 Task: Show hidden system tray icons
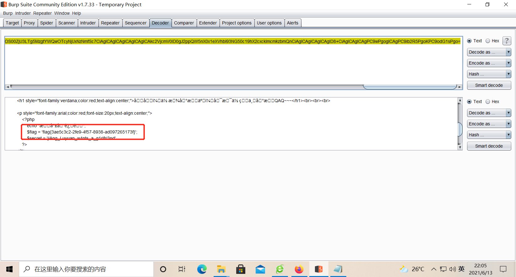click(x=434, y=269)
